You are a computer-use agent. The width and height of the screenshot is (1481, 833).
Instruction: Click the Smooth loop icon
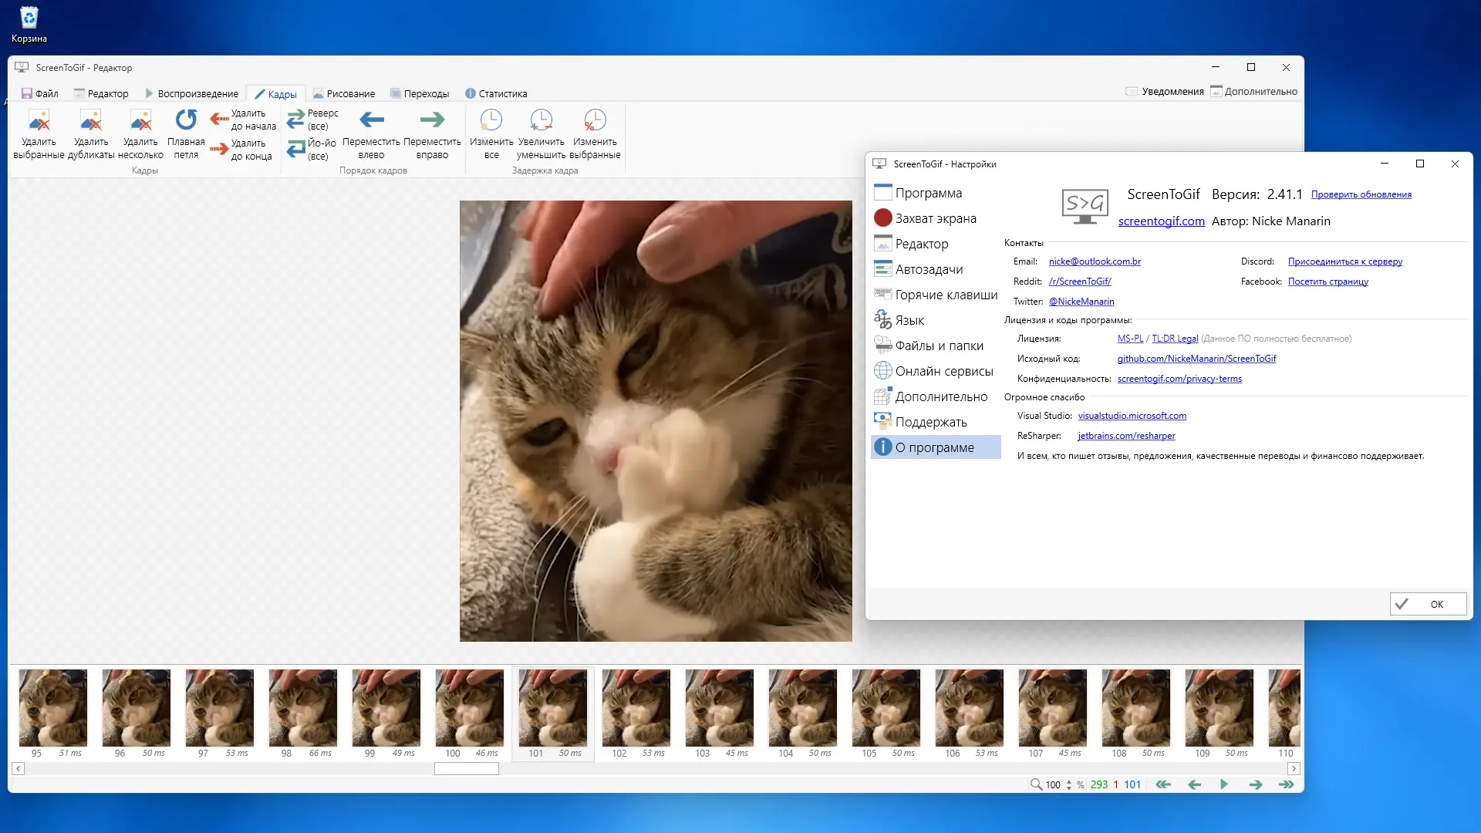(x=186, y=120)
